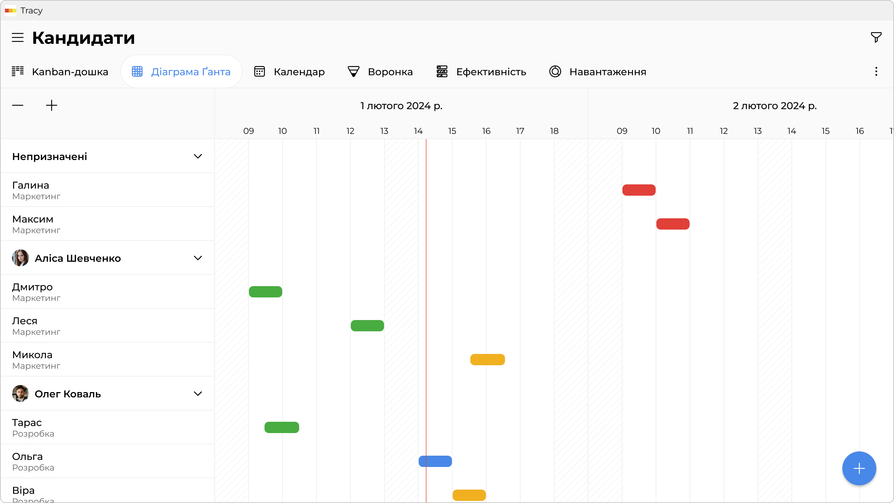Collapse the Аліса Шевченко group
Image resolution: width=894 pixels, height=503 pixels.
point(198,258)
